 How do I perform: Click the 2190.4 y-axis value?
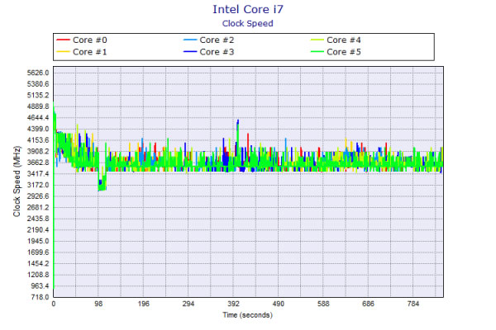click(x=38, y=230)
